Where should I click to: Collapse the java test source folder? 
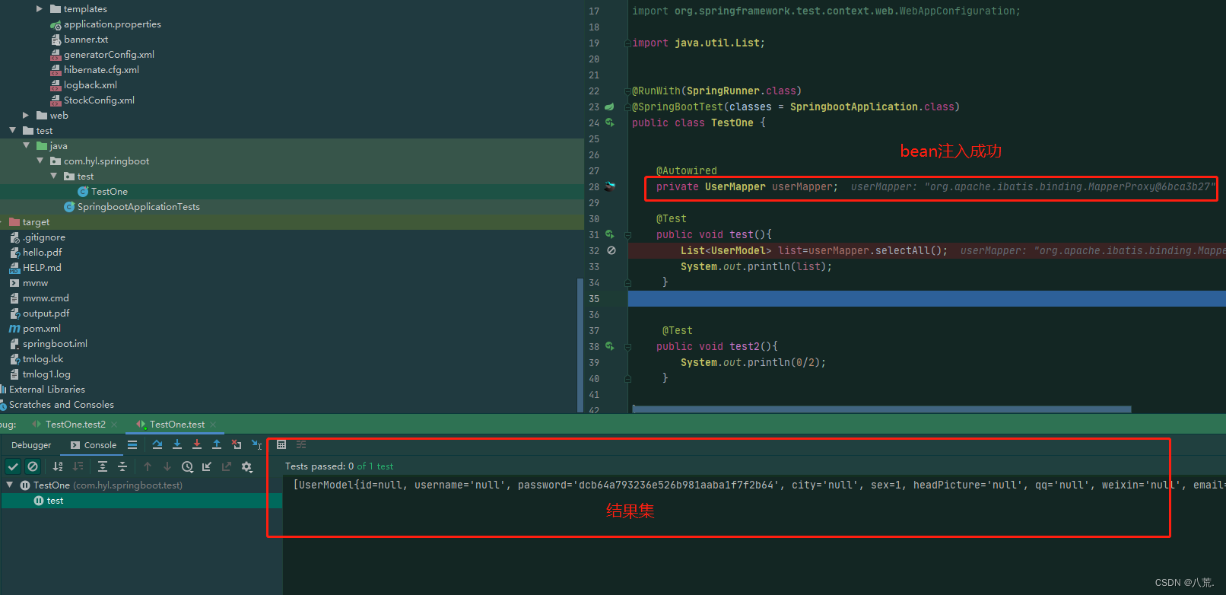click(x=26, y=146)
